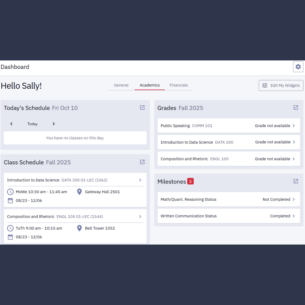Open the Grades widget external link
The width and height of the screenshot is (305, 305).
[x=295, y=107]
